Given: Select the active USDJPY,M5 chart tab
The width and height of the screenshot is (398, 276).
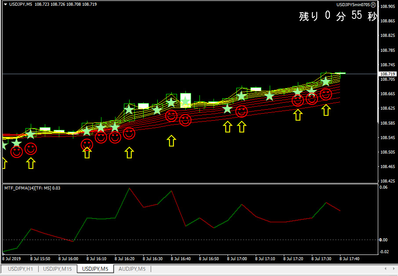Looking at the screenshot, I should click(x=95, y=269).
